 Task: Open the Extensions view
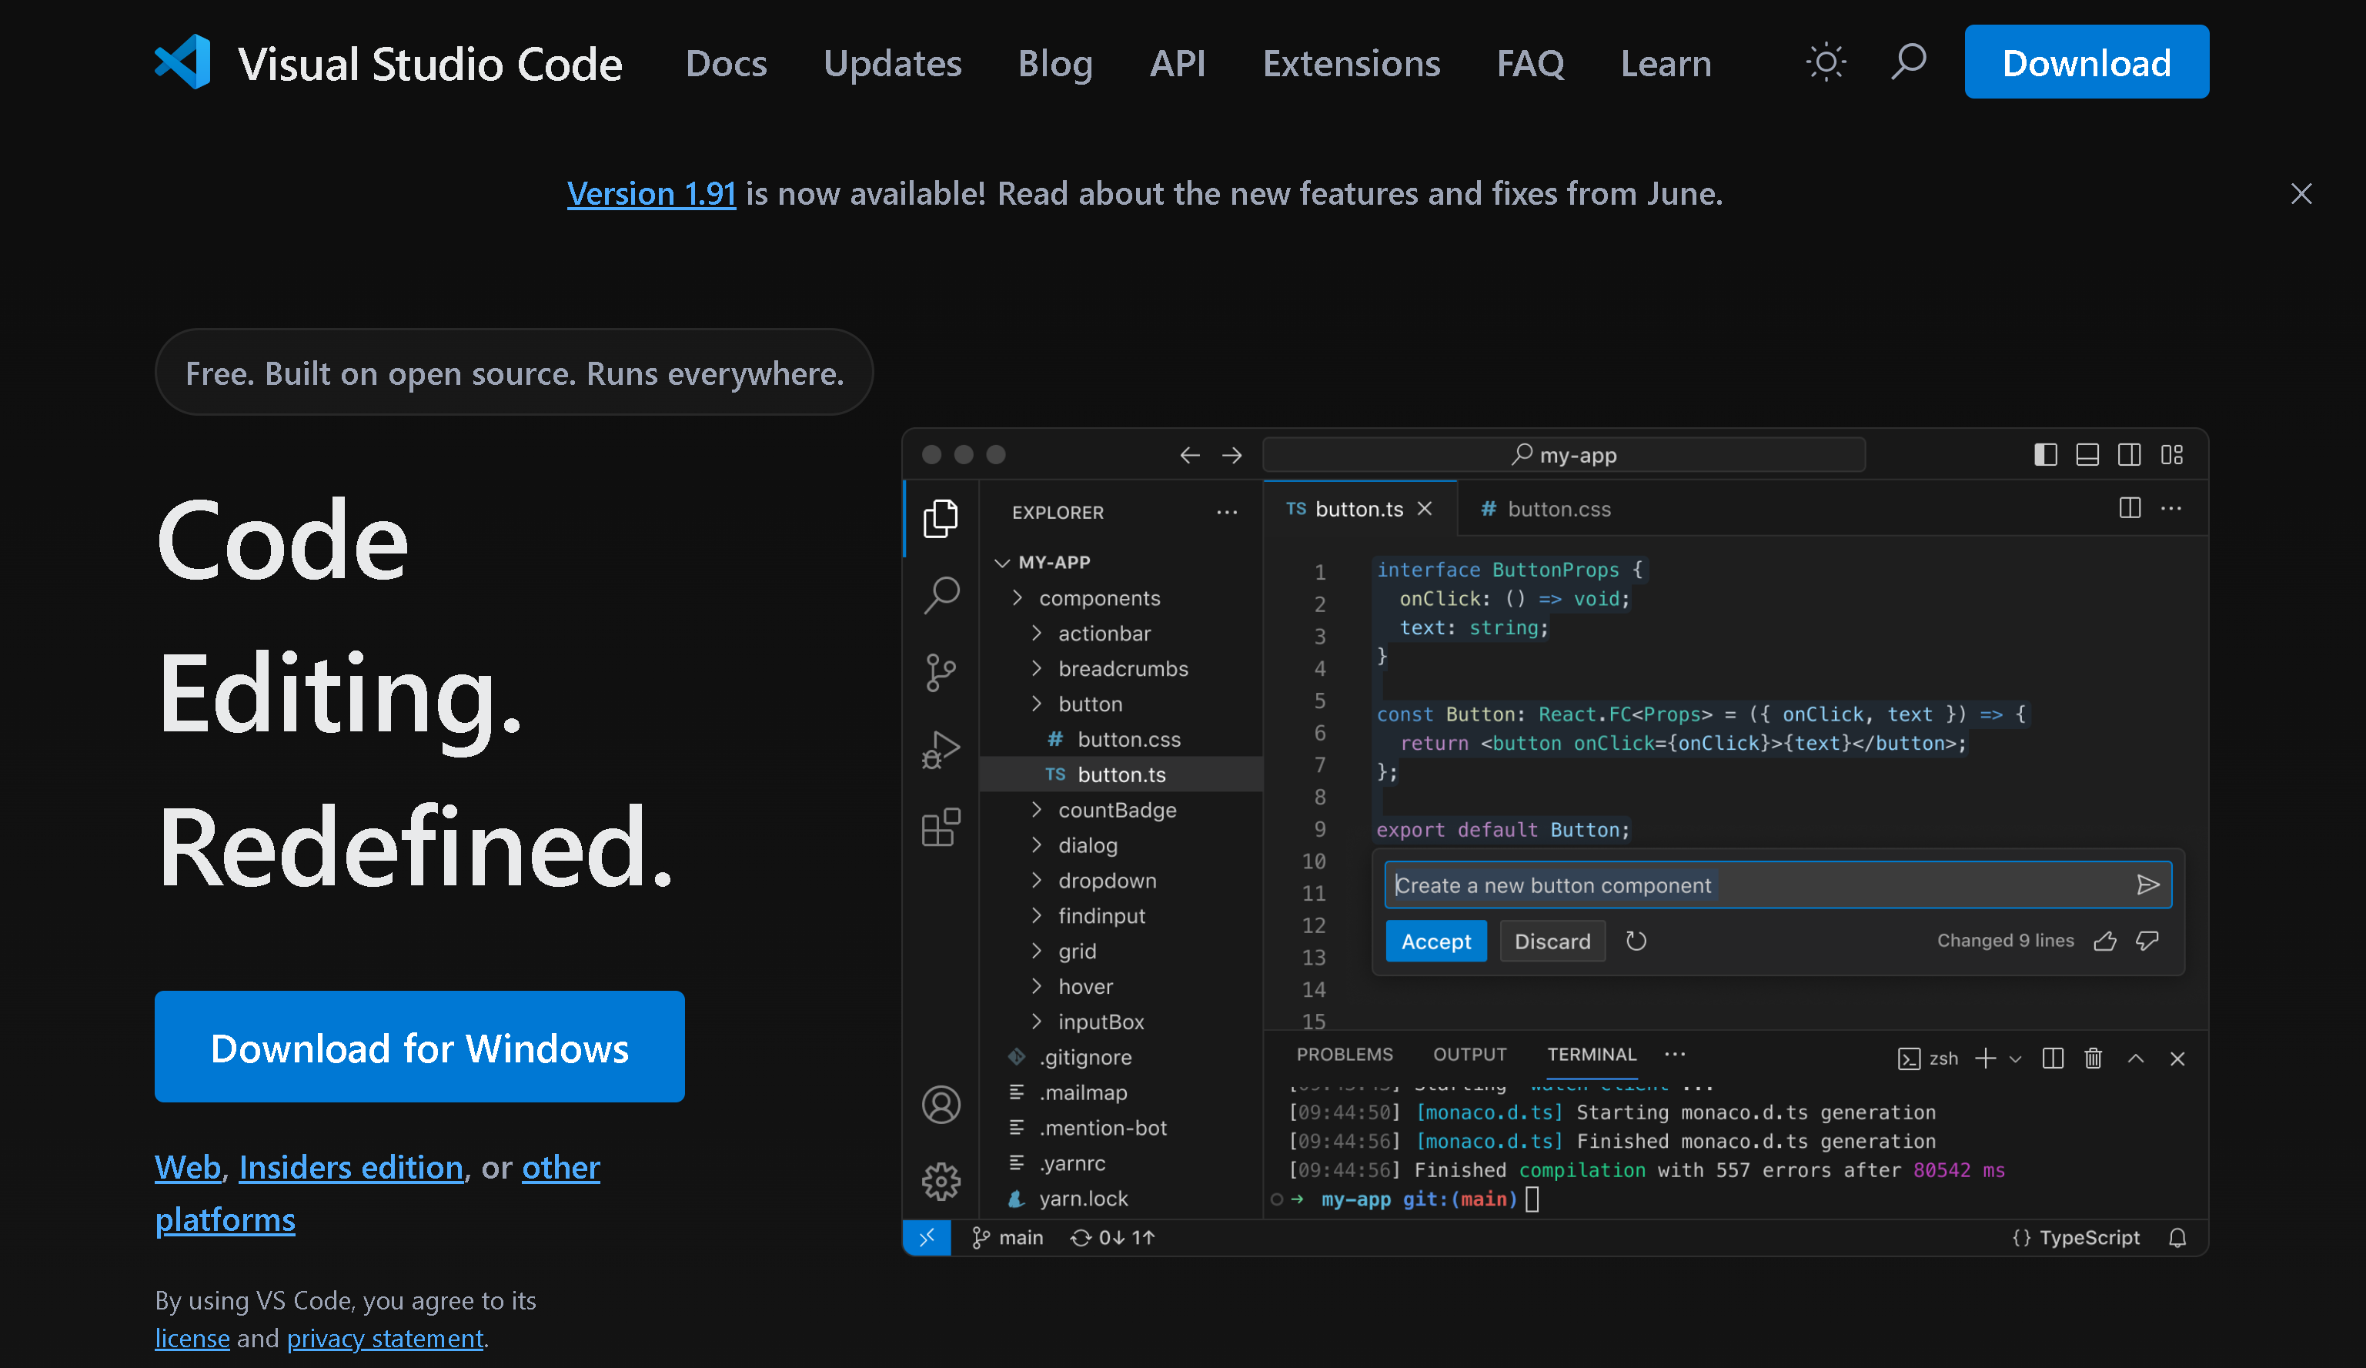939,827
